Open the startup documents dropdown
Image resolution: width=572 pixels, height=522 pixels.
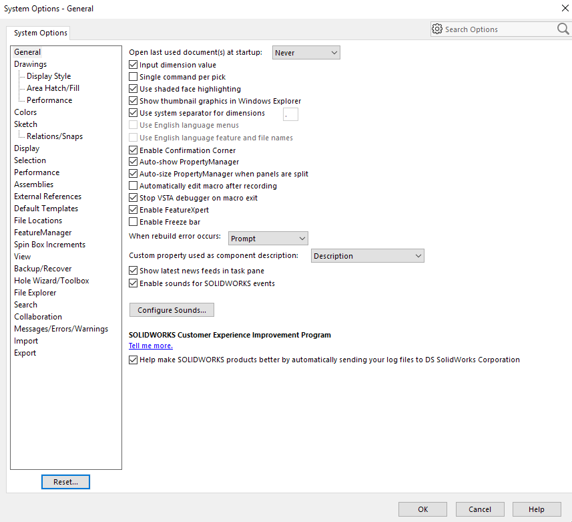306,53
